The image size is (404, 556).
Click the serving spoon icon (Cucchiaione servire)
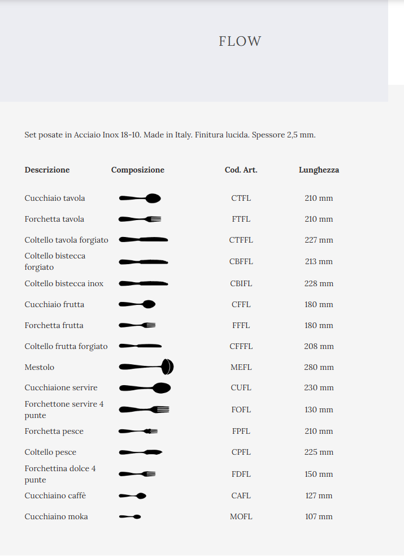(x=145, y=388)
